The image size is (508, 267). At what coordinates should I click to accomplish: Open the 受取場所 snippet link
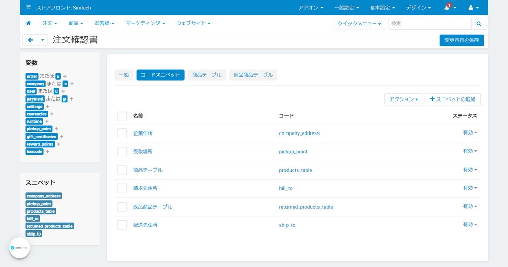[x=143, y=151]
